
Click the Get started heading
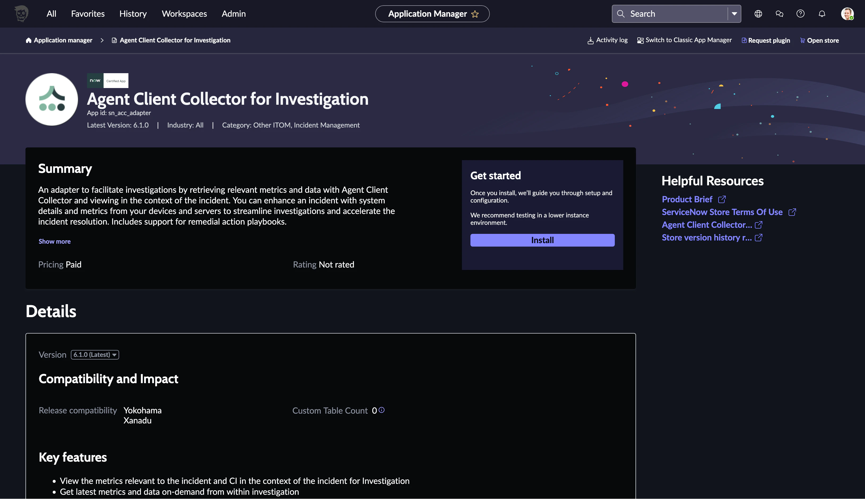[x=495, y=176]
